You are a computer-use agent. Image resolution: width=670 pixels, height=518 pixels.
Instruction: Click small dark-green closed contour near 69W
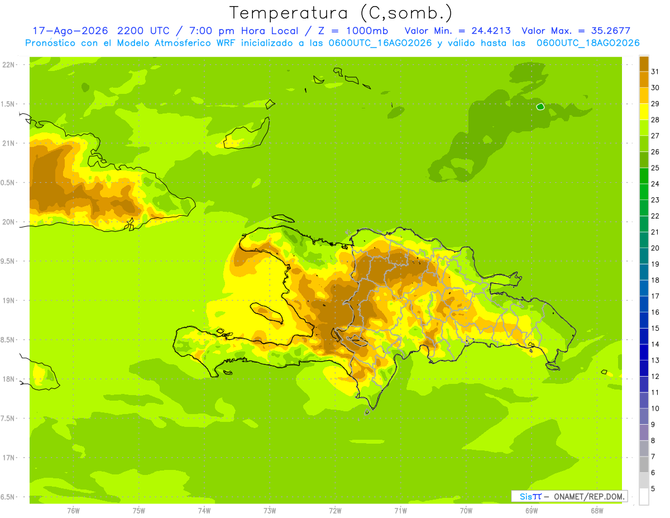coord(540,107)
